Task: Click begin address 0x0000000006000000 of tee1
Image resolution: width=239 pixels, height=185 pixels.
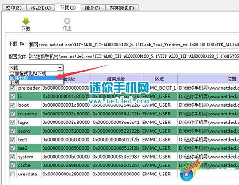Action: click(x=66, y=140)
